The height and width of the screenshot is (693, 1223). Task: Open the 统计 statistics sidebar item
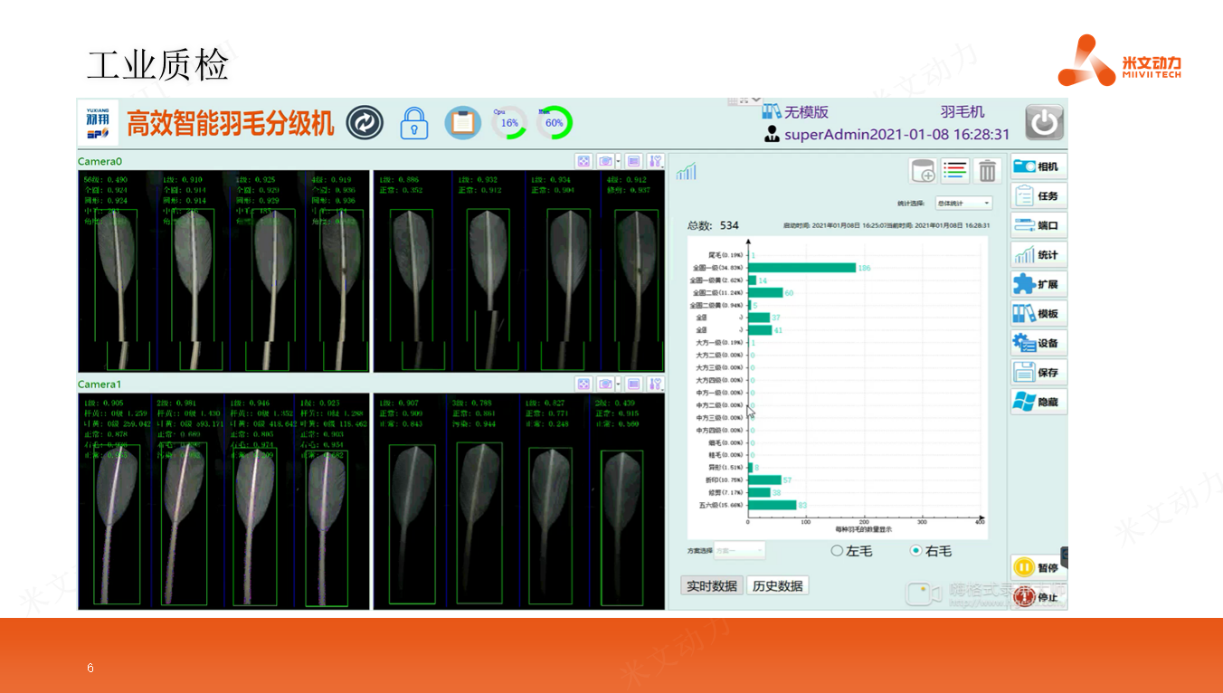[x=1038, y=254]
